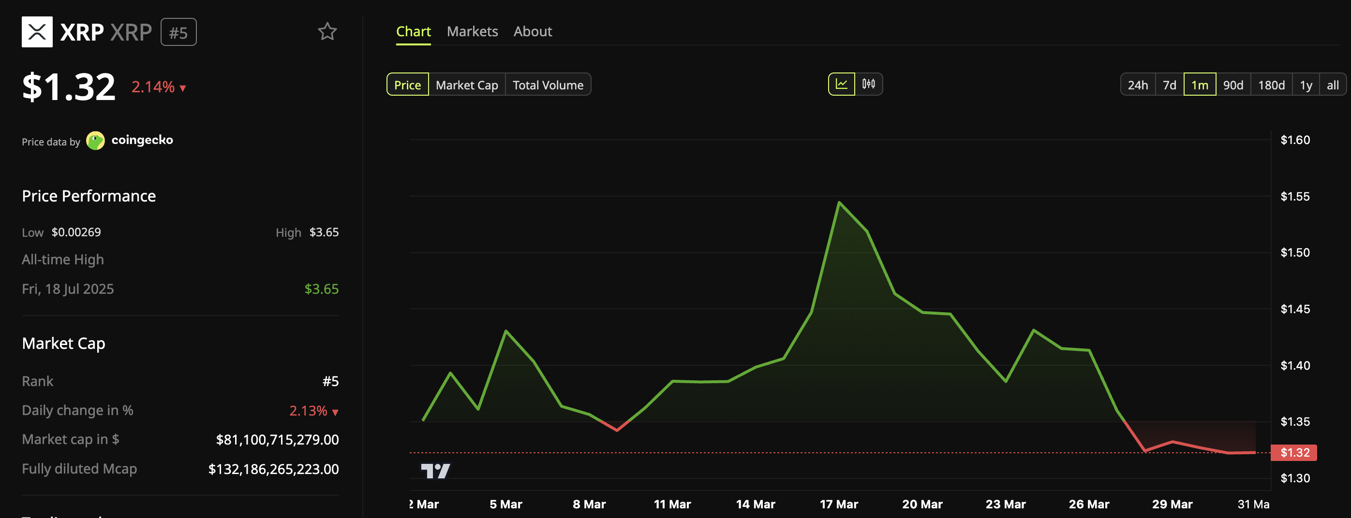Click the 2.14% price change value

tap(153, 87)
